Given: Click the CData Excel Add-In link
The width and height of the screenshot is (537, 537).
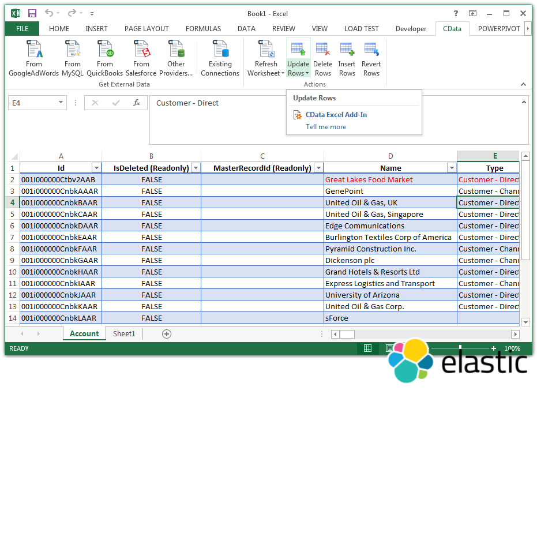Looking at the screenshot, I should point(336,115).
